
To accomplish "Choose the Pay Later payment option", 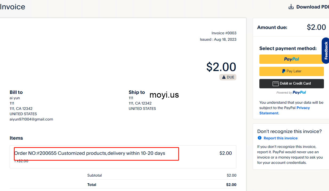I will 291,71.
